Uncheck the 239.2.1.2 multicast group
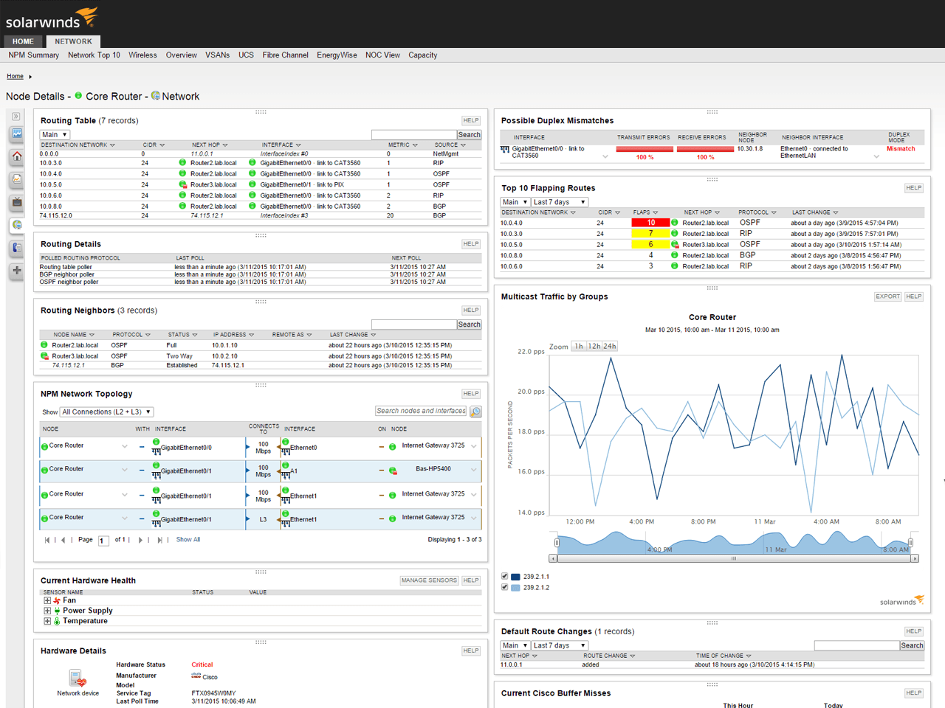Image resolution: width=945 pixels, height=708 pixels. pos(504,588)
